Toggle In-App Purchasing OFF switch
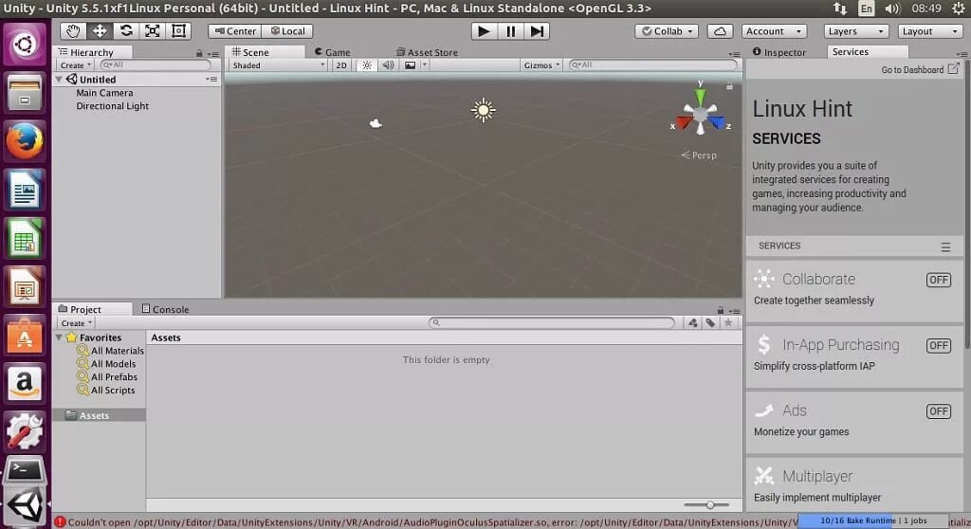The image size is (971, 529). (x=938, y=346)
